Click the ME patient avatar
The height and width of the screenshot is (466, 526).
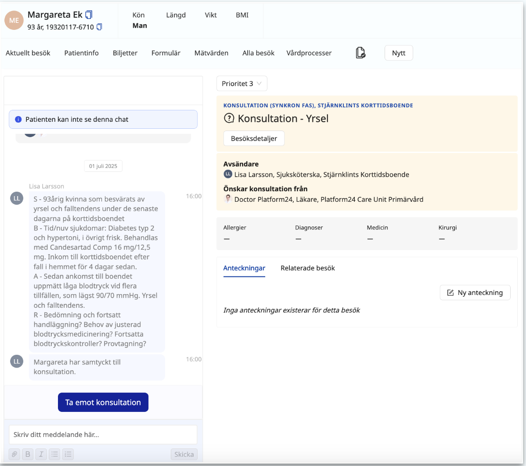coord(14,20)
